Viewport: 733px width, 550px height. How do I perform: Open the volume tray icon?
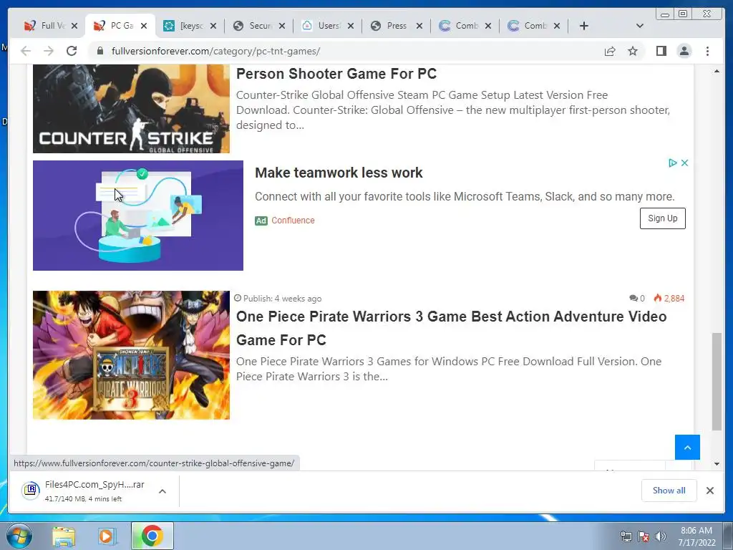tap(661, 536)
